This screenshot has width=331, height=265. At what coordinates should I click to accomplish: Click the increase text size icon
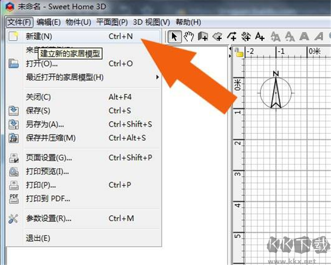[x=275, y=37]
